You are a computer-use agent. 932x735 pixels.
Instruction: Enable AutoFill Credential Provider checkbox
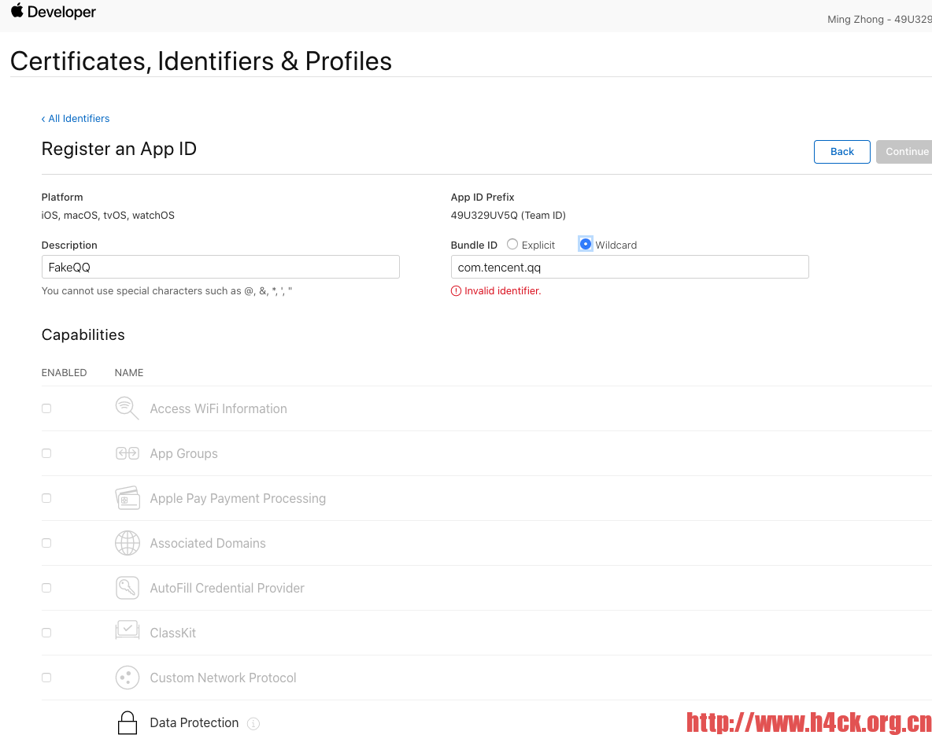[x=46, y=588]
